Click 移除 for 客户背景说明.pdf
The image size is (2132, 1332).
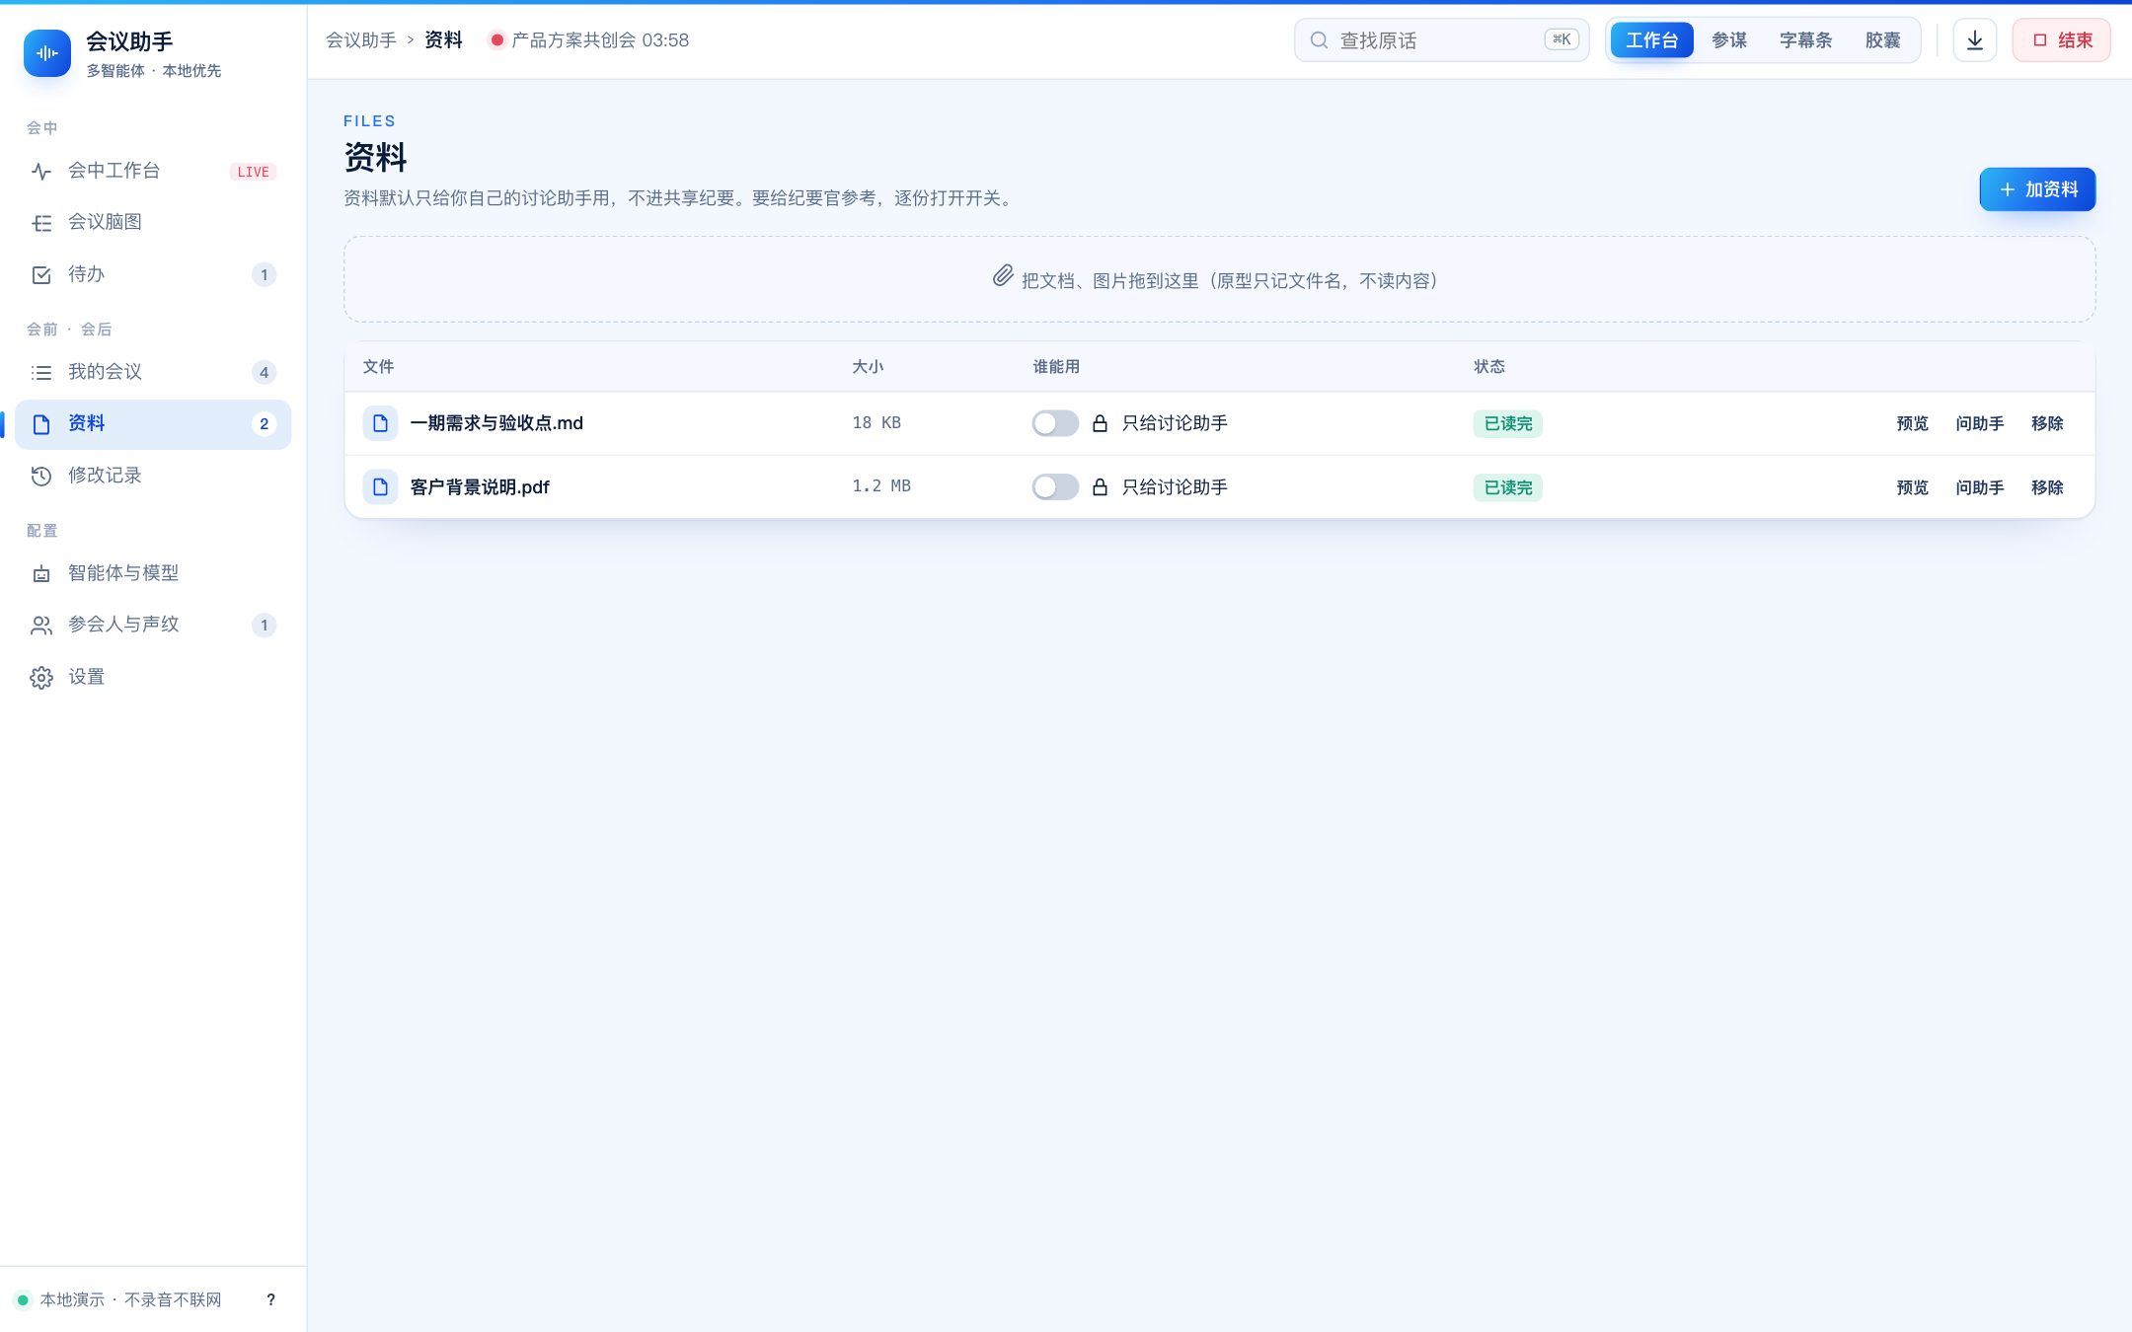[x=2047, y=487]
